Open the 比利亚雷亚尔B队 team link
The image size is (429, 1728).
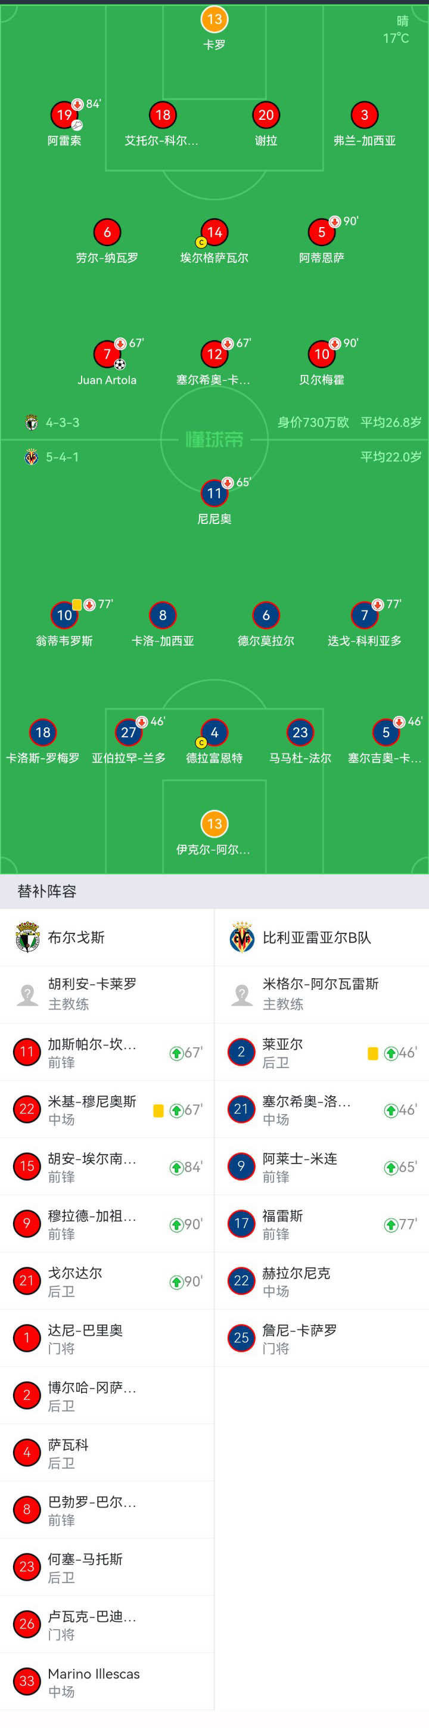pyautogui.click(x=316, y=937)
